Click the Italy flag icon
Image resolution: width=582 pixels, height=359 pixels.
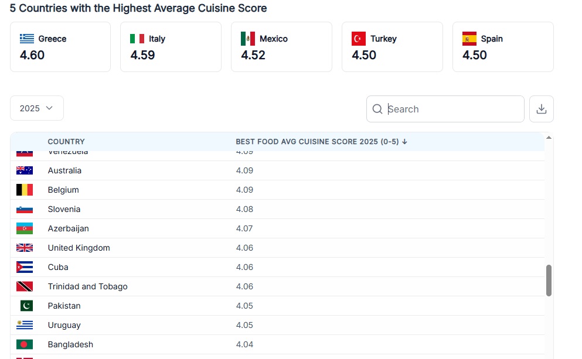click(137, 39)
